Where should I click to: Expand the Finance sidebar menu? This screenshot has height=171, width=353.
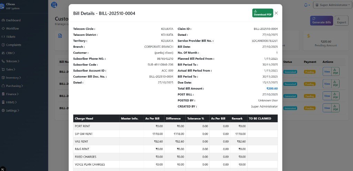12,94
